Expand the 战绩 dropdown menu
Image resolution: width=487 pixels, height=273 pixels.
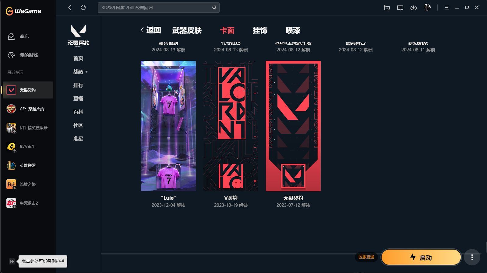click(80, 72)
